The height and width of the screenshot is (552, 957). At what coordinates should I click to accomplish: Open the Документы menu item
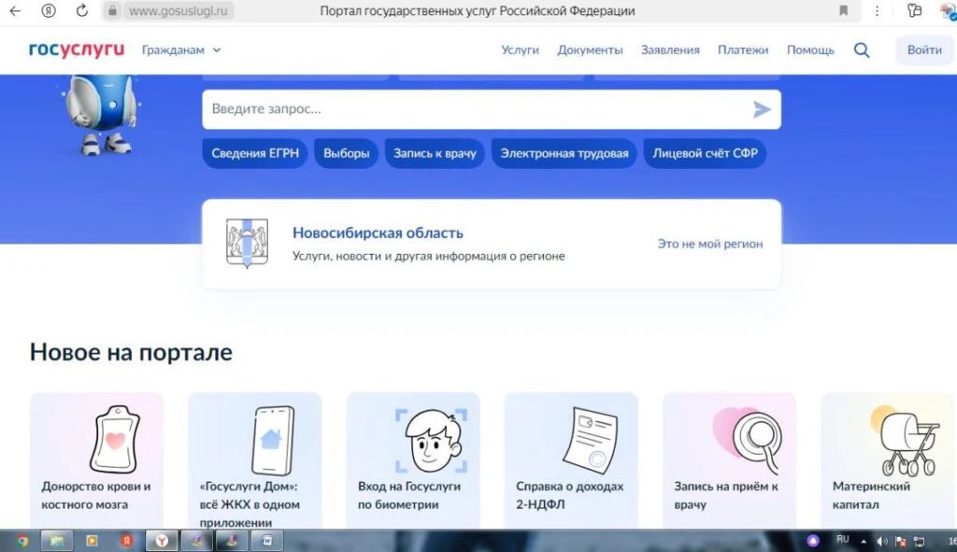pyautogui.click(x=590, y=50)
